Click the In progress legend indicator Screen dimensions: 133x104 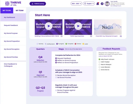coord(57,44)
